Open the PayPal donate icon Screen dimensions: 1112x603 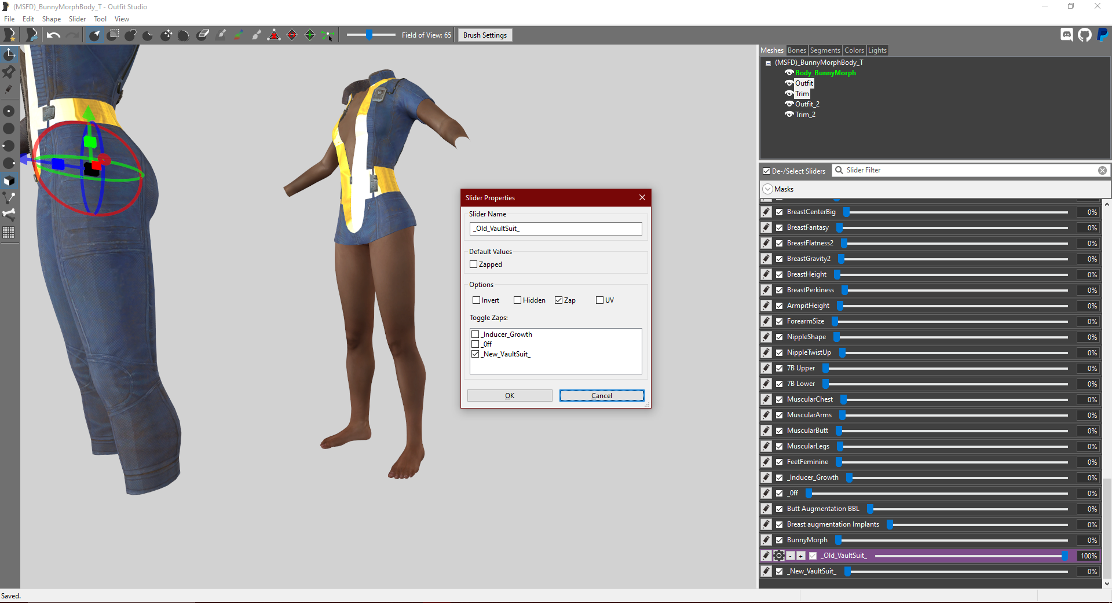click(x=1103, y=35)
